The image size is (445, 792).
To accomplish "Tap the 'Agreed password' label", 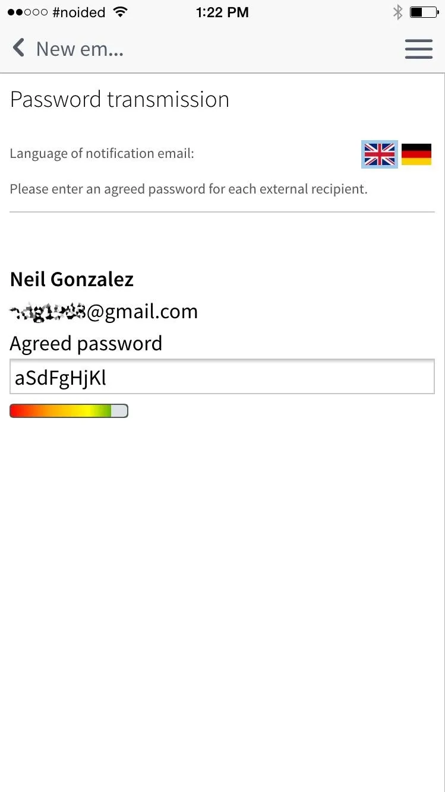I will [86, 343].
